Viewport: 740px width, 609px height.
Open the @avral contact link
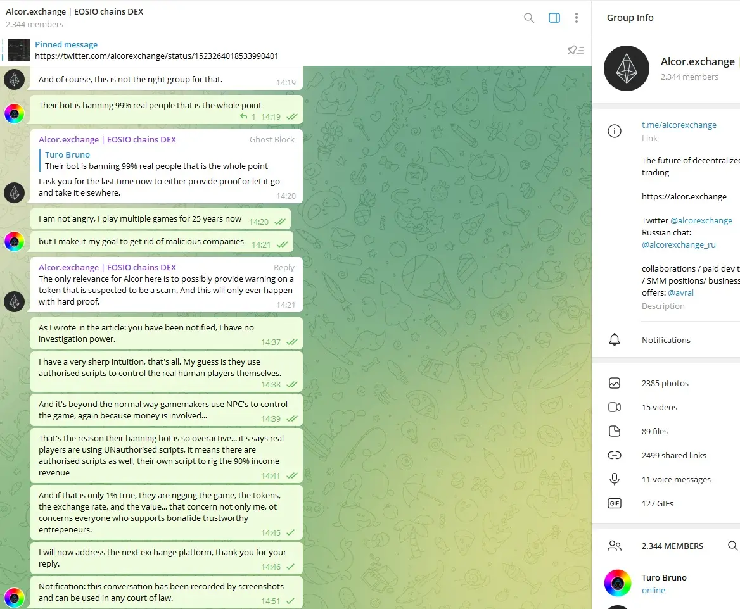pyautogui.click(x=680, y=292)
